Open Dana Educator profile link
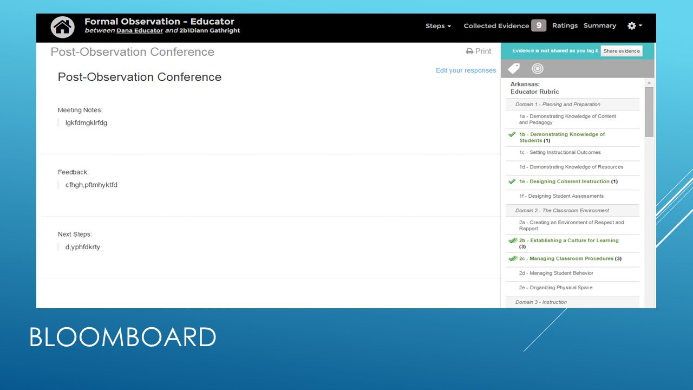Screen dimensions: 693x390 140,31
